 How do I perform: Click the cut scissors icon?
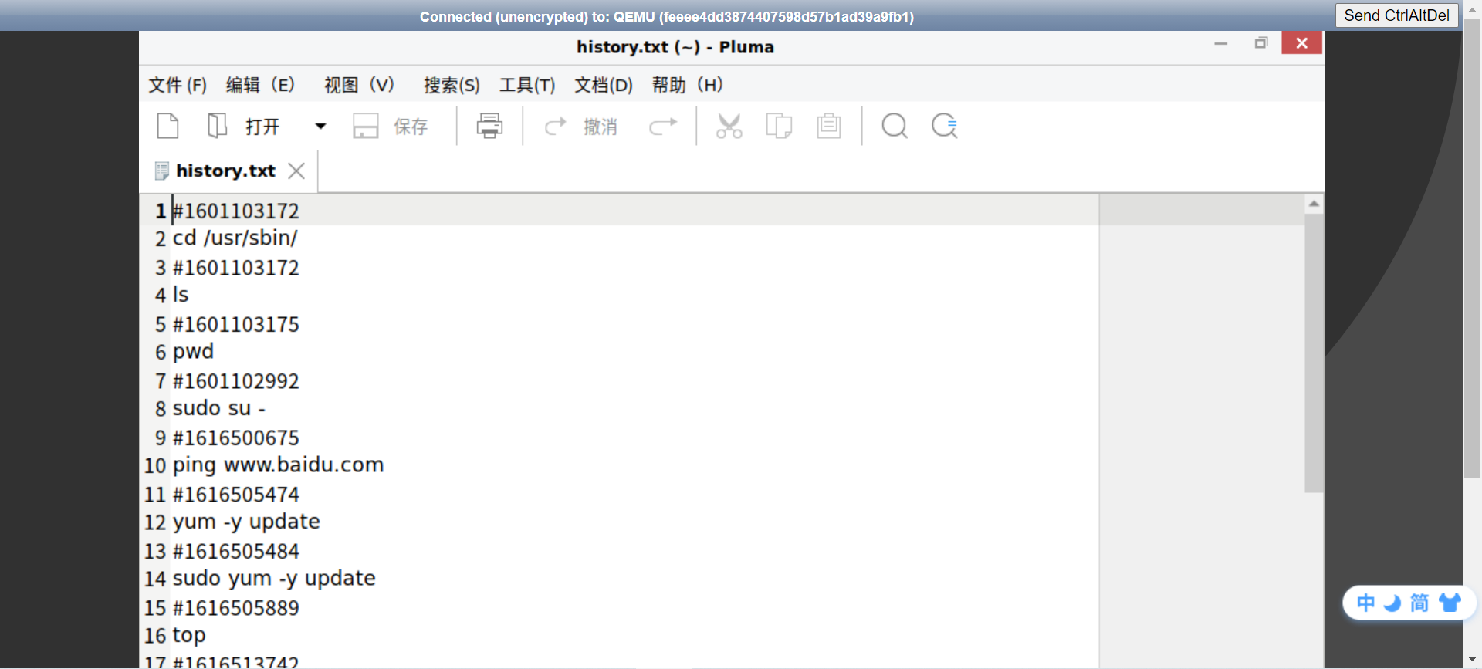tap(729, 126)
